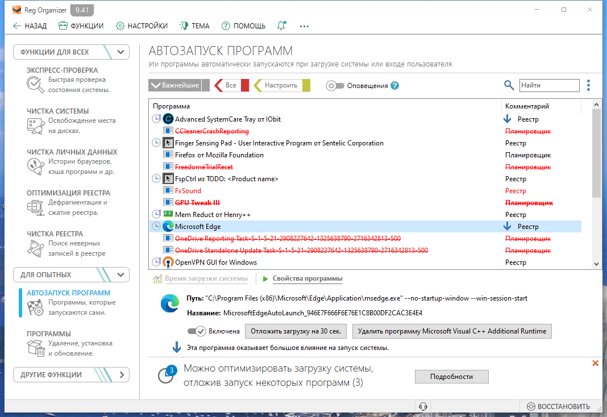Click the Advanced SystemCare Tray program icon

click(x=168, y=119)
